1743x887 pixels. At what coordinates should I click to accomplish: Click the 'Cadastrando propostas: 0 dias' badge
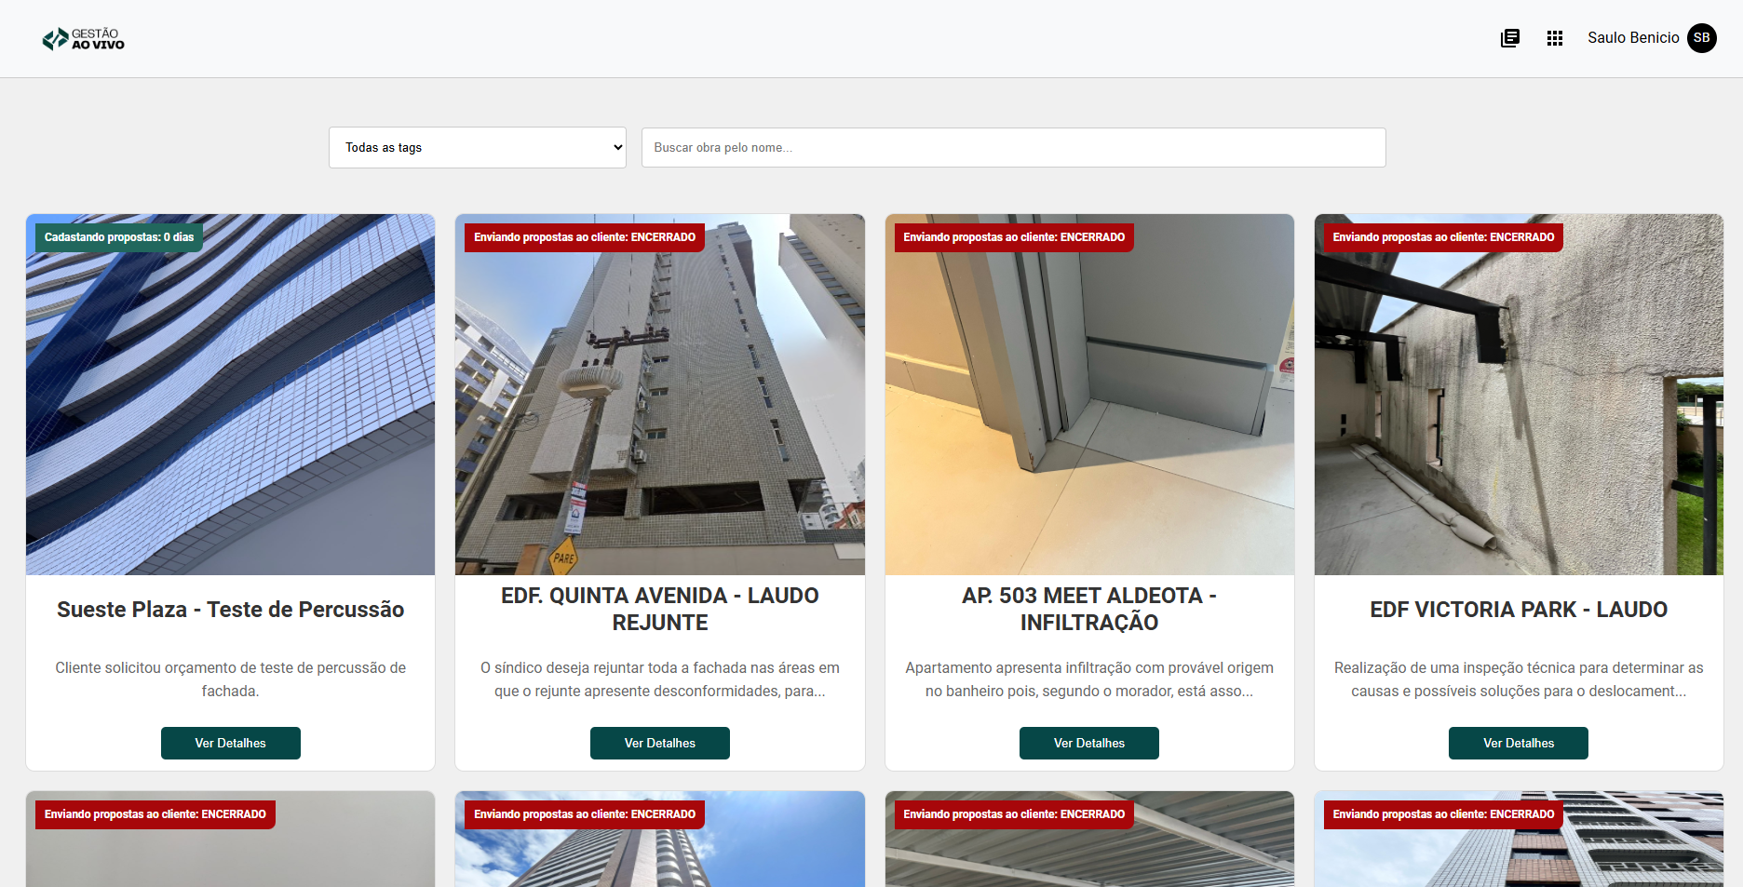click(119, 237)
